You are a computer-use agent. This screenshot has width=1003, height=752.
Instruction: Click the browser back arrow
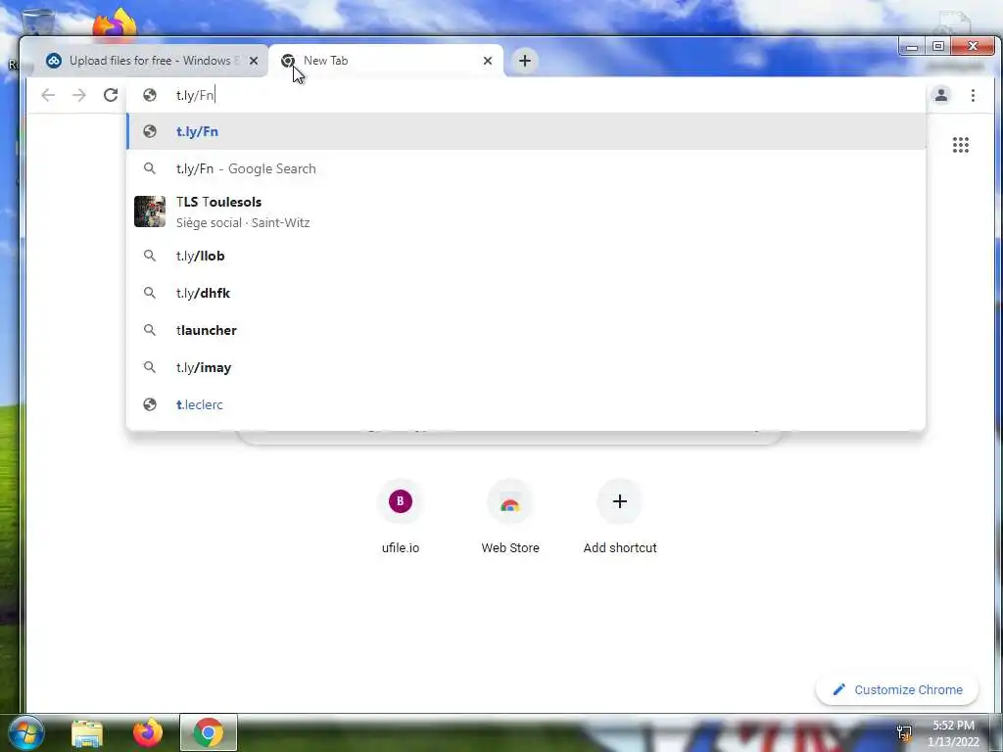point(48,95)
